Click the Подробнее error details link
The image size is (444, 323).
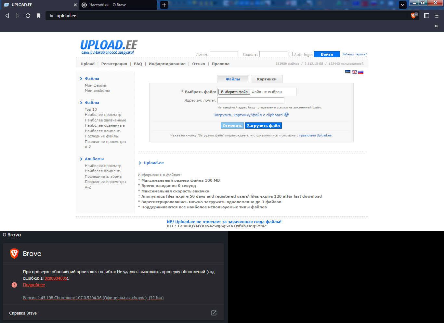click(x=34, y=285)
